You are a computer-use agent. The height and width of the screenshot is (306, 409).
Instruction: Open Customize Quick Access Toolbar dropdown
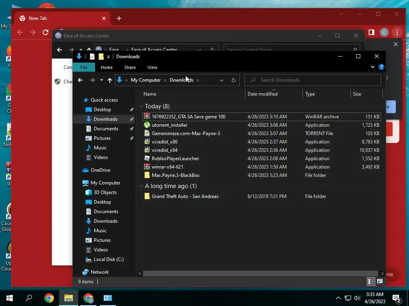(x=108, y=57)
